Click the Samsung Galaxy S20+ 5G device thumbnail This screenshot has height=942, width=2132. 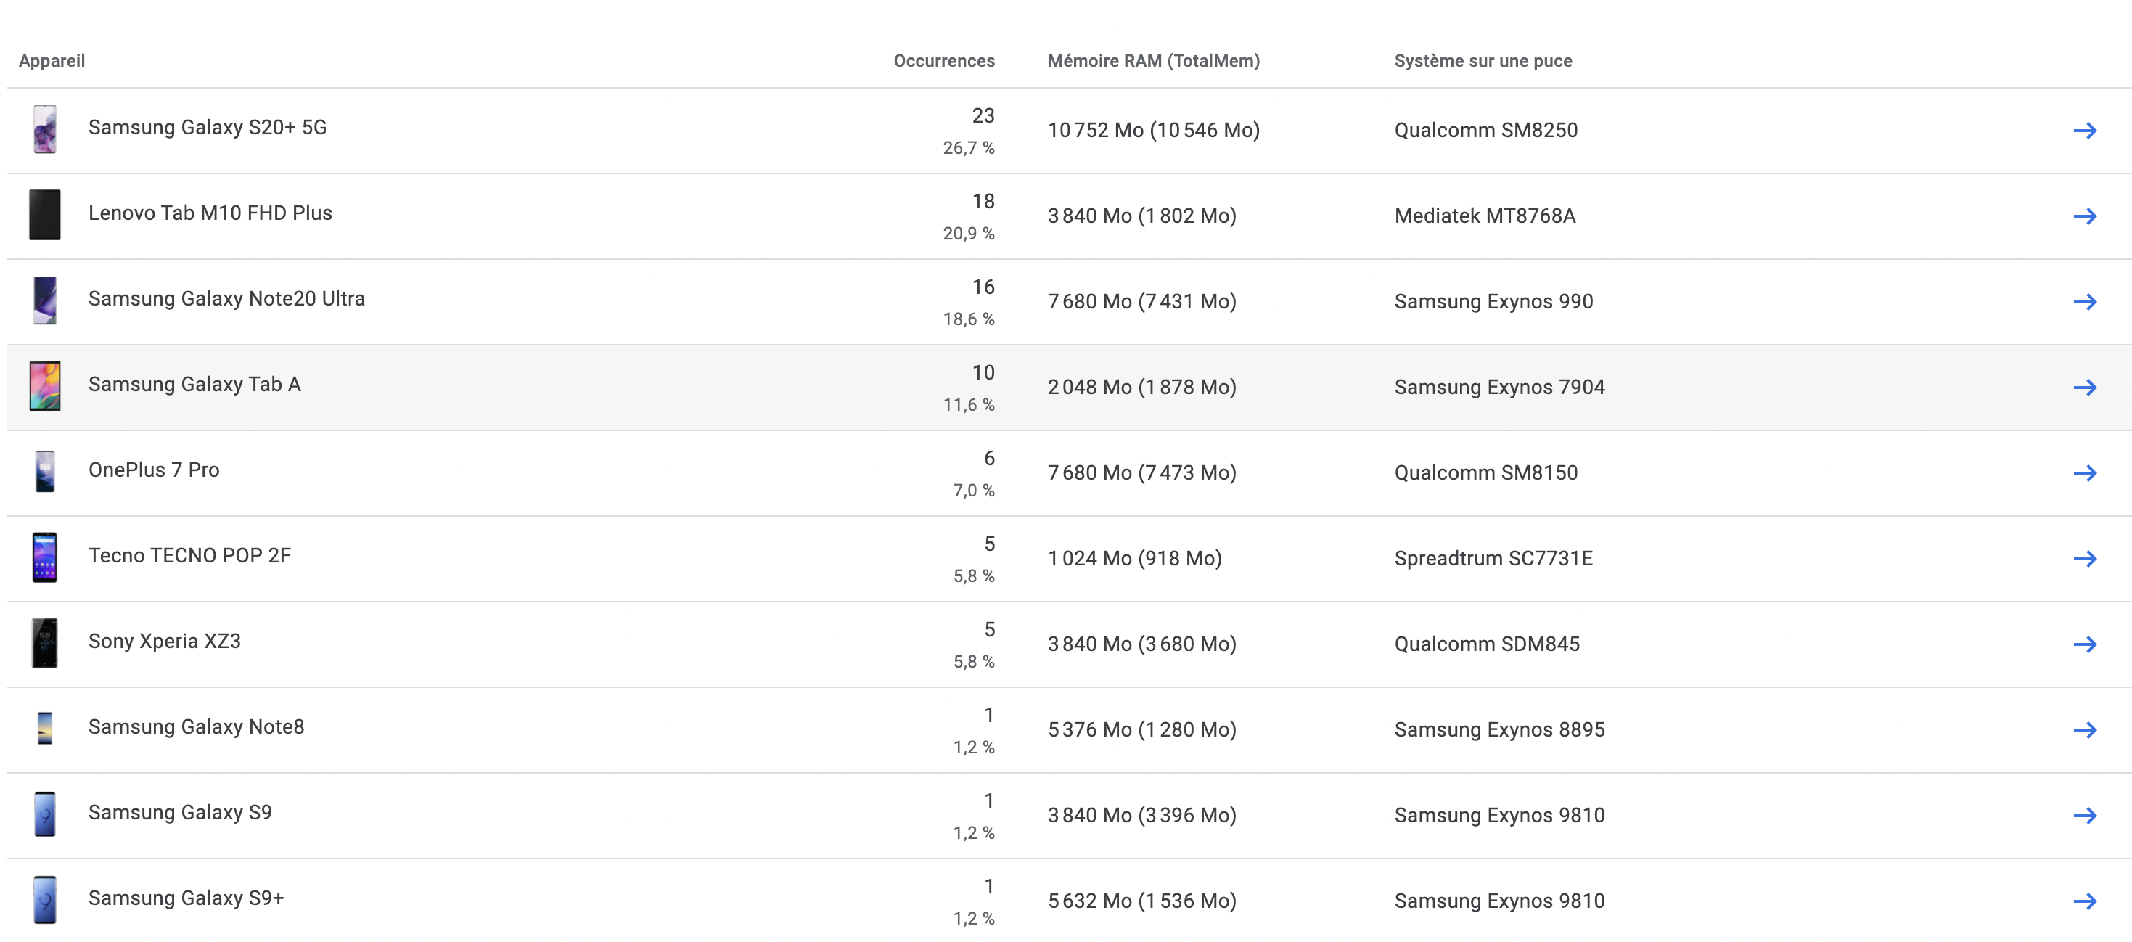pos(46,129)
